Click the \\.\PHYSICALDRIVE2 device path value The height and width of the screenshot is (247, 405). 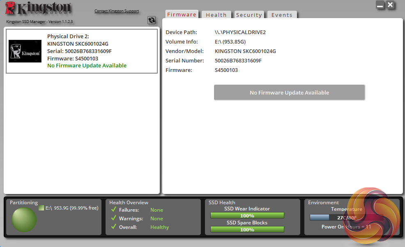pyautogui.click(x=240, y=32)
